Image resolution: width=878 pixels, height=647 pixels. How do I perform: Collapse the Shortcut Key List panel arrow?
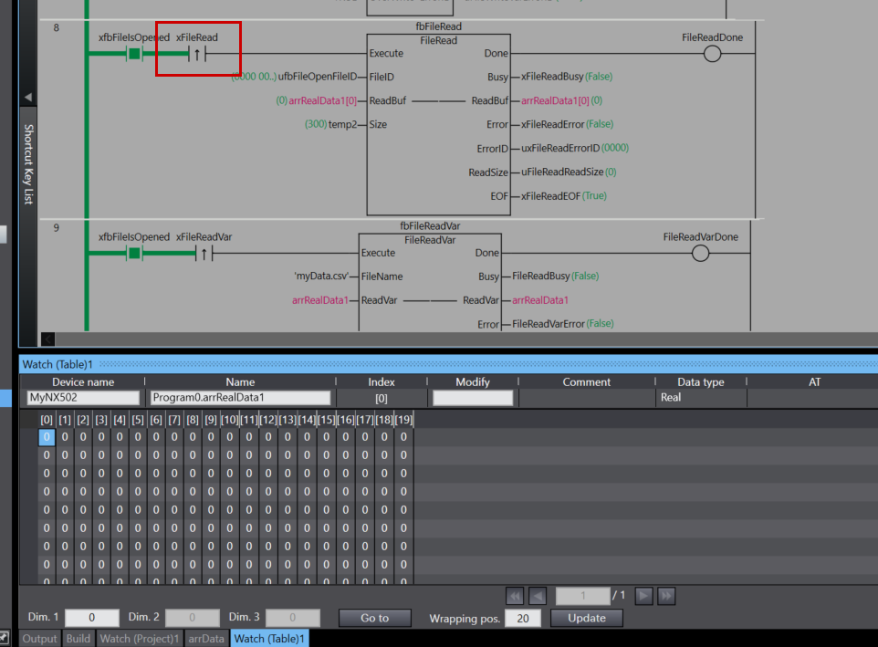click(27, 97)
